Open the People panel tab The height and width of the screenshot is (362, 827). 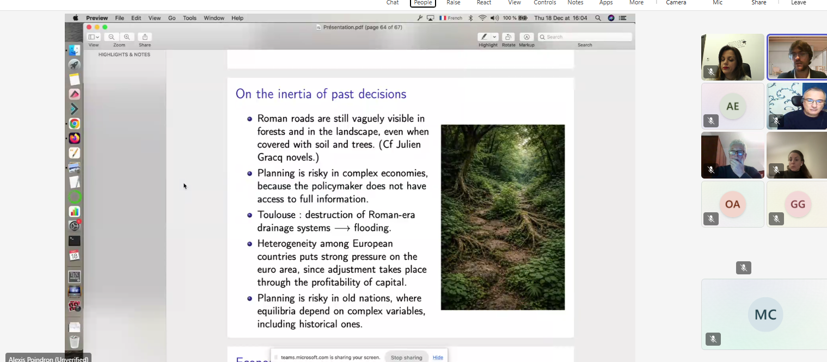423,3
